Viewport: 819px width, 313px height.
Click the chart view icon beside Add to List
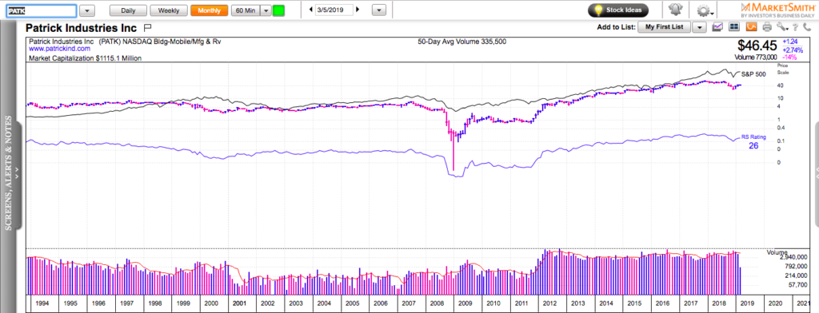pos(717,27)
